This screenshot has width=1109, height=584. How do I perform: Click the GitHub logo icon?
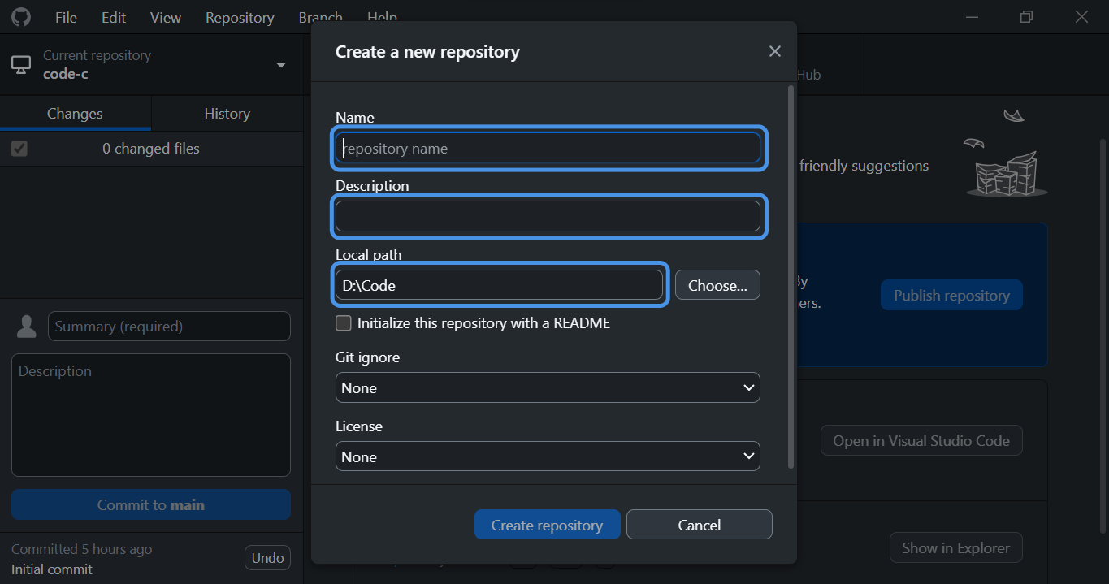tap(20, 17)
